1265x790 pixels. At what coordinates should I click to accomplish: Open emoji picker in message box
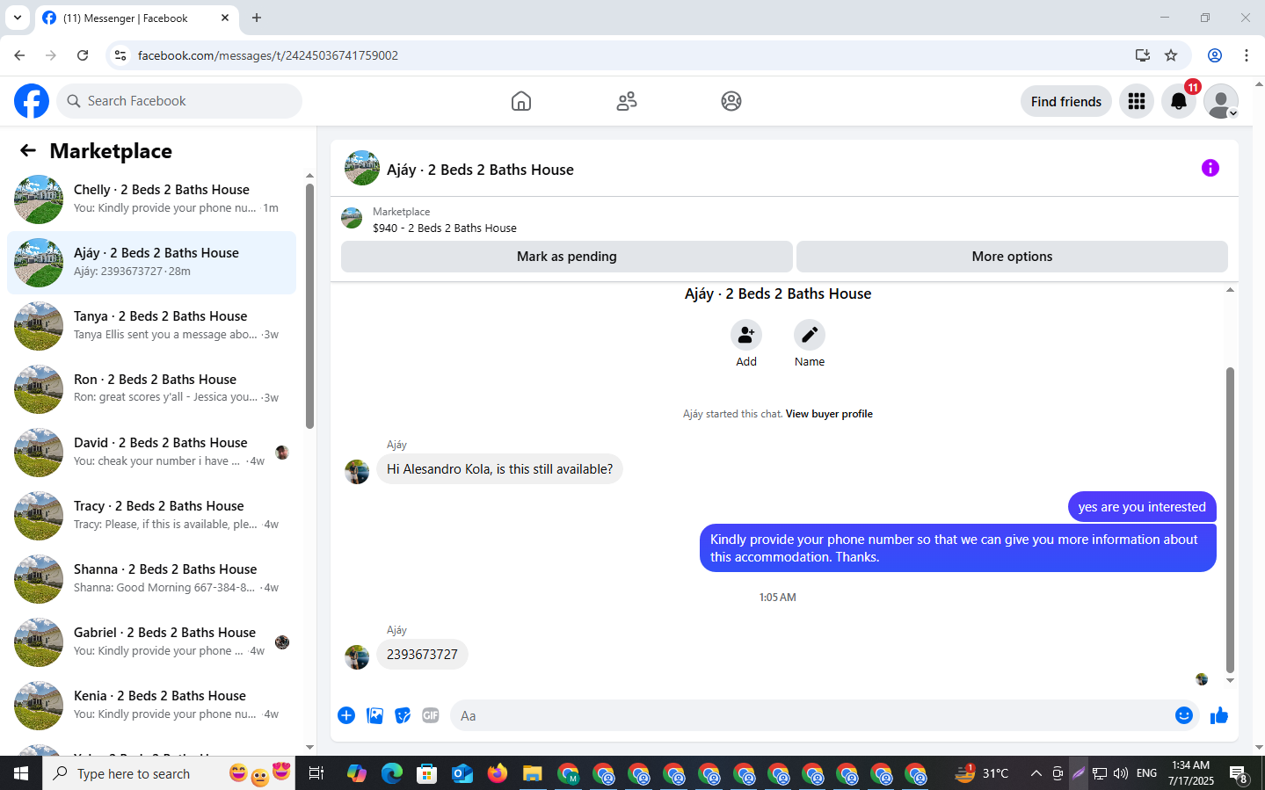coord(1184,715)
